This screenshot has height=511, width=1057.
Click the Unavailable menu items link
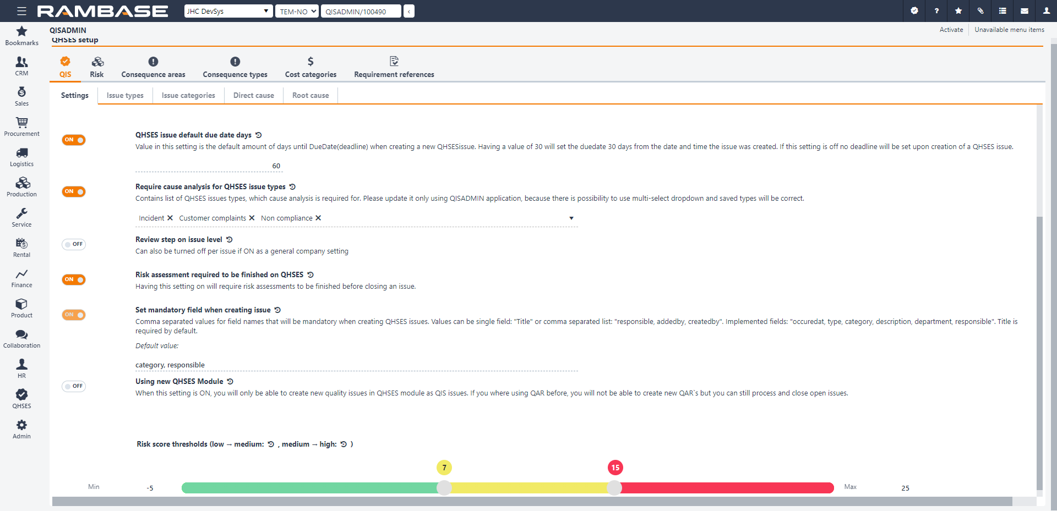pos(1009,30)
